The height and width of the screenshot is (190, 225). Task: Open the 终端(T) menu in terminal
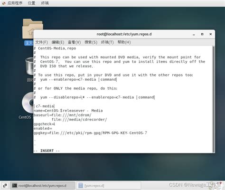[x=107, y=42]
